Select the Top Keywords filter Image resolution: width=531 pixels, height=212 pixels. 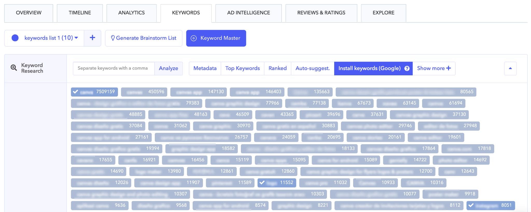(x=242, y=68)
